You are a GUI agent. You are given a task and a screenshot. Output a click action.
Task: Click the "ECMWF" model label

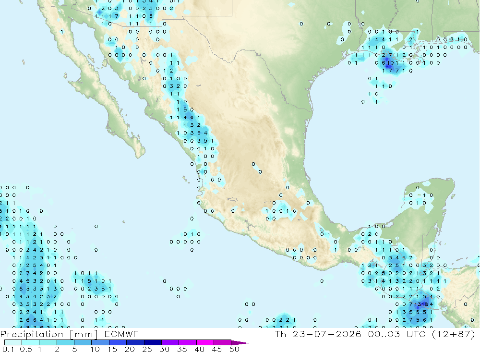(x=121, y=334)
